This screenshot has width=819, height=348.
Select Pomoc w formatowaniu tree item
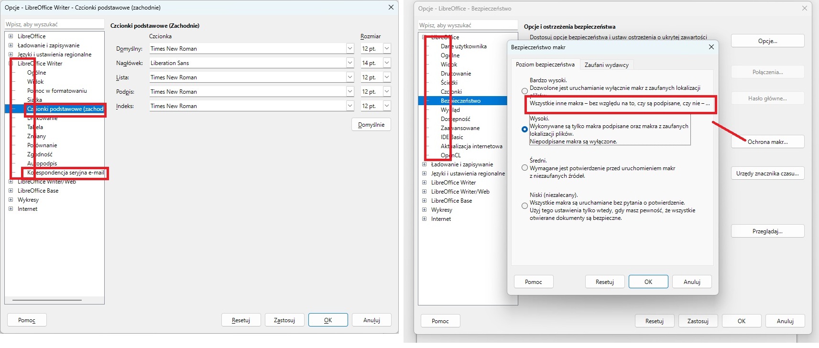pyautogui.click(x=57, y=91)
